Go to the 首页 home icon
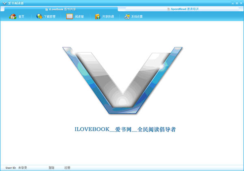 click(13, 16)
